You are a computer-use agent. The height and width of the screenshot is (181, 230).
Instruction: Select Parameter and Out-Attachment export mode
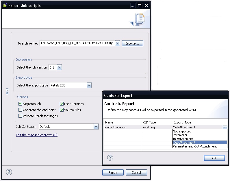point(195,146)
